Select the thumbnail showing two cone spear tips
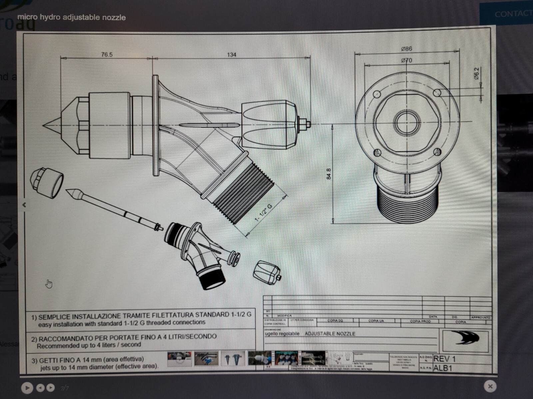 [233, 359]
